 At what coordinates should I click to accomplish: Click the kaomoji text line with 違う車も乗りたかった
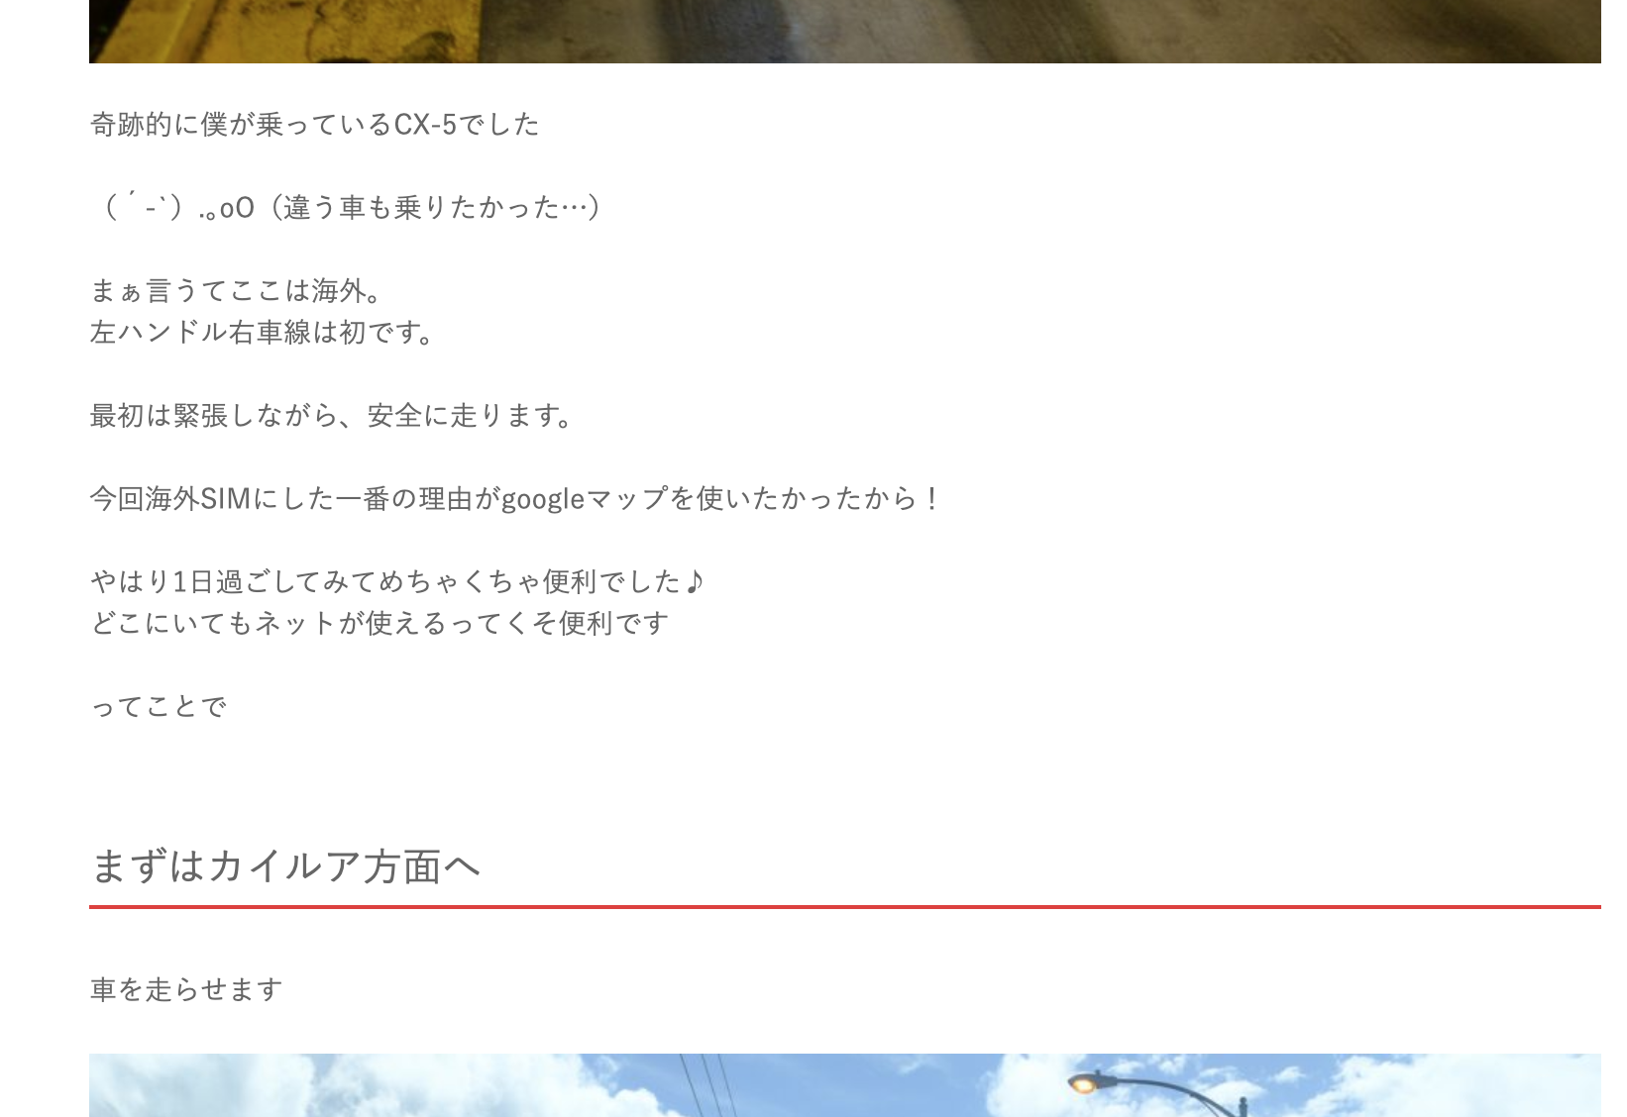click(347, 207)
